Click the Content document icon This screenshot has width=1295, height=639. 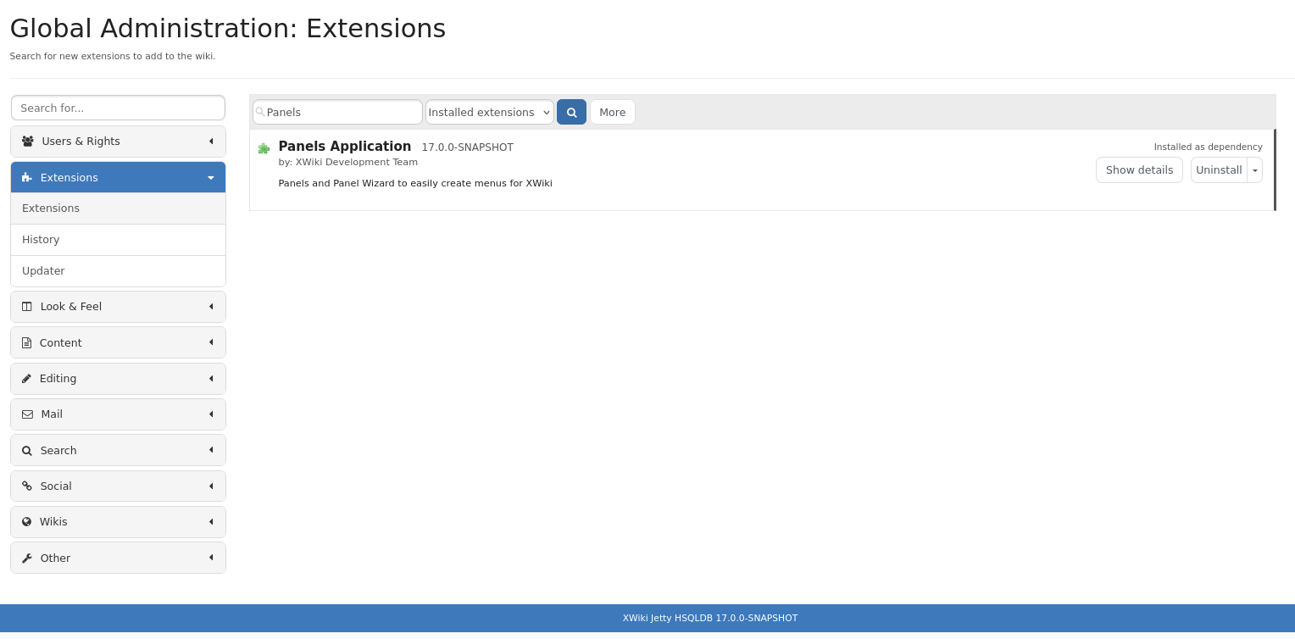tap(26, 343)
